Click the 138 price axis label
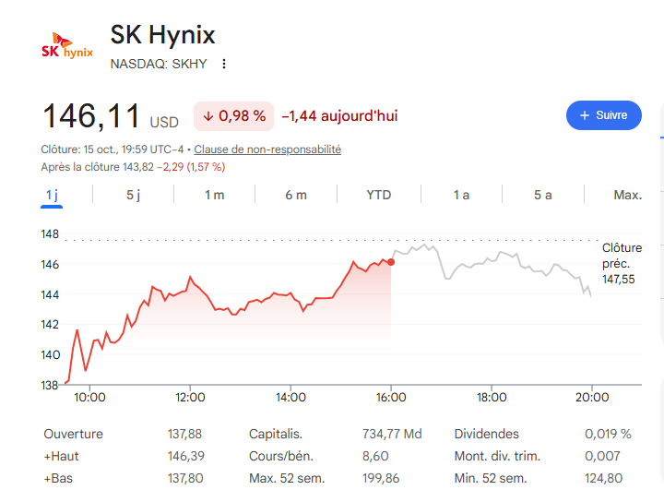Viewport: 664px width, 502px height. pos(49,385)
